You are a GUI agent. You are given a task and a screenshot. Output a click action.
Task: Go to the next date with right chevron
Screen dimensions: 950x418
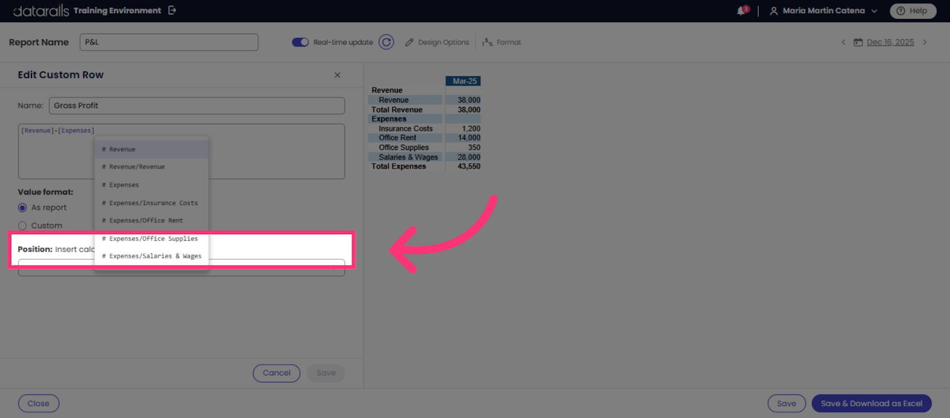point(924,42)
